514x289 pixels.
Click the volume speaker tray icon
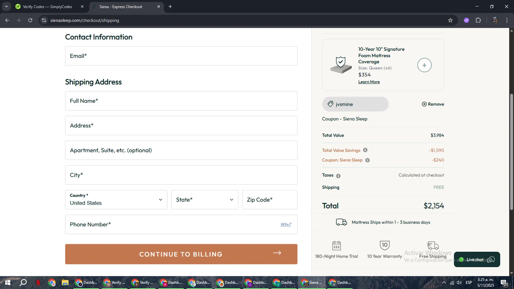coord(459,282)
